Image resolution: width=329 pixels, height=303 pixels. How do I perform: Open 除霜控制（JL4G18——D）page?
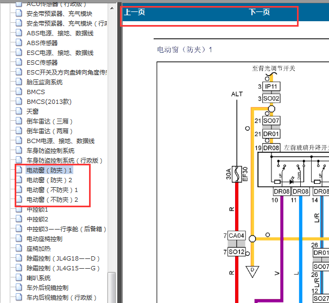(x=63, y=258)
